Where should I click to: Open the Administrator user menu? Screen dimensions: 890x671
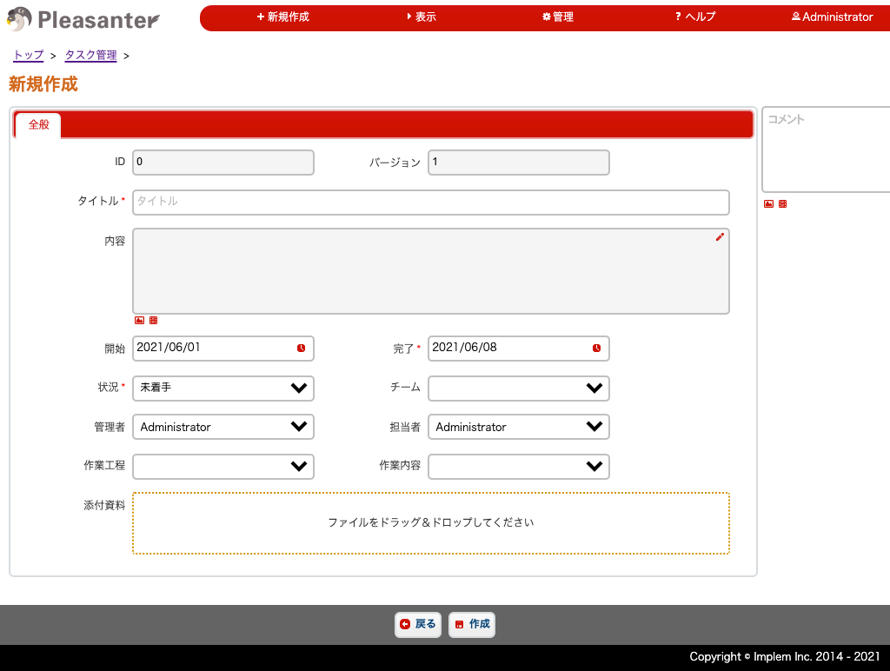832,17
